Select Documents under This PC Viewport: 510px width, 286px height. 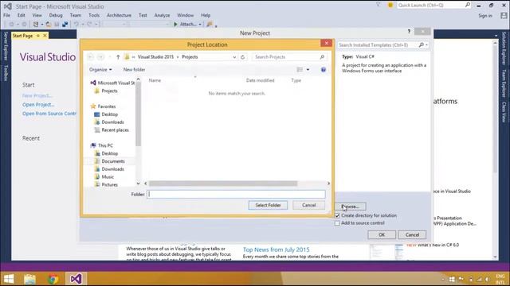110,161
